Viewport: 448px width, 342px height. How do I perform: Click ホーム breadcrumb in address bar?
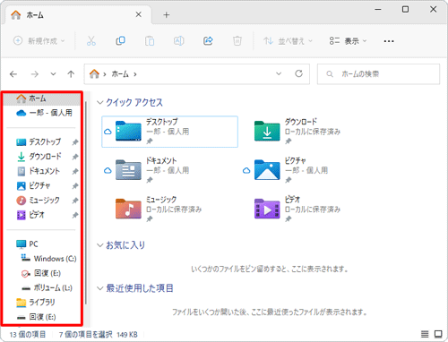pos(120,73)
